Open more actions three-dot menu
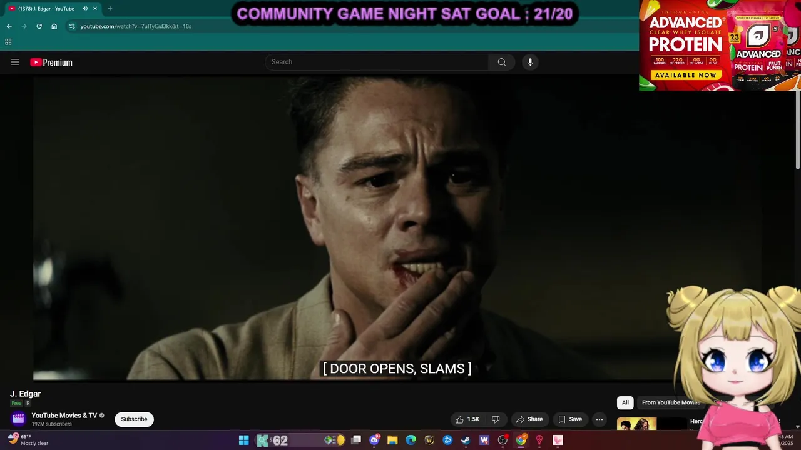The image size is (801, 450). (x=599, y=419)
